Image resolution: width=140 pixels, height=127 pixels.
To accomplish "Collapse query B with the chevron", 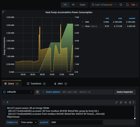I will point(4,102).
